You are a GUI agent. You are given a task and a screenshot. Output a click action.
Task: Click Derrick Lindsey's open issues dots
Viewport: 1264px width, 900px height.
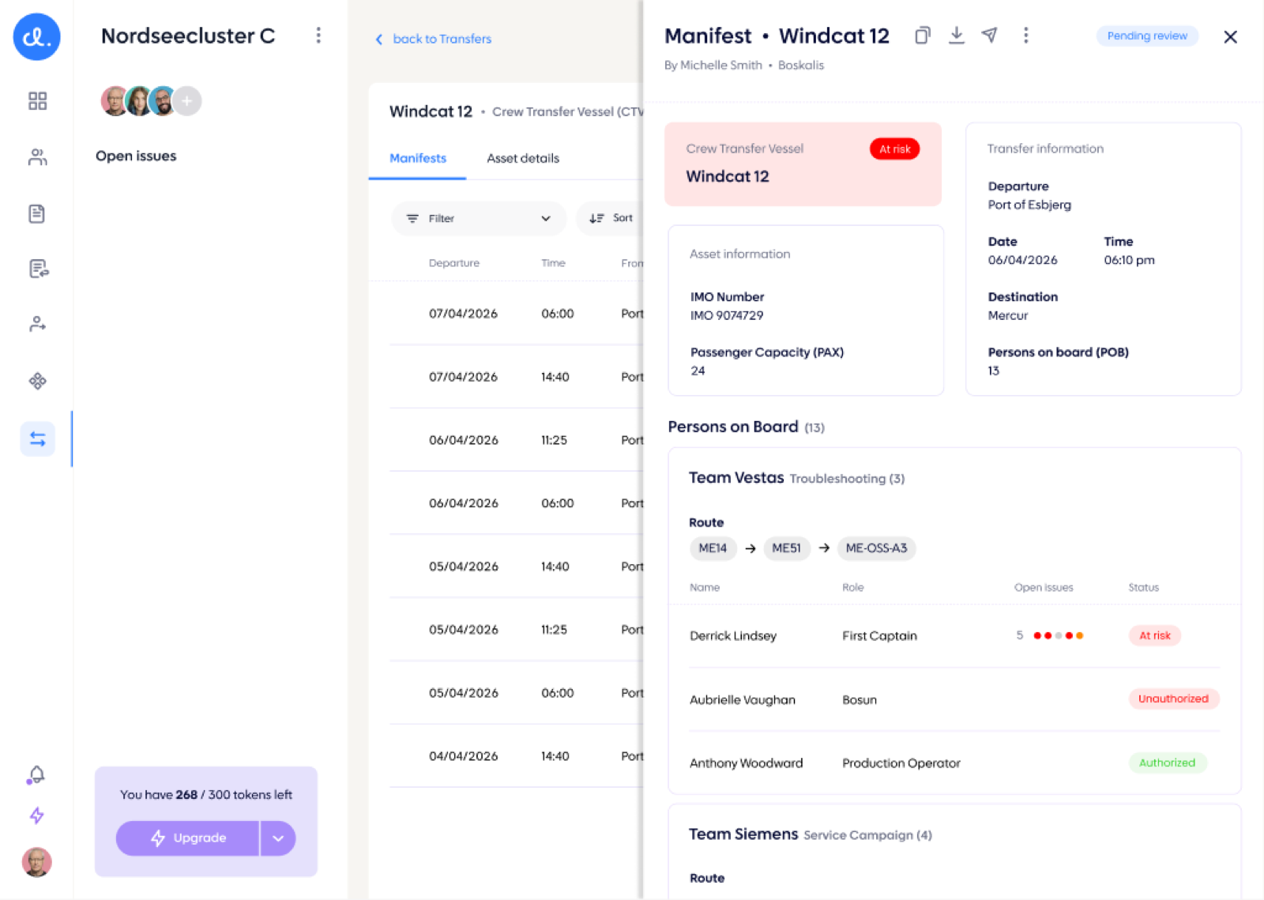(x=1058, y=635)
